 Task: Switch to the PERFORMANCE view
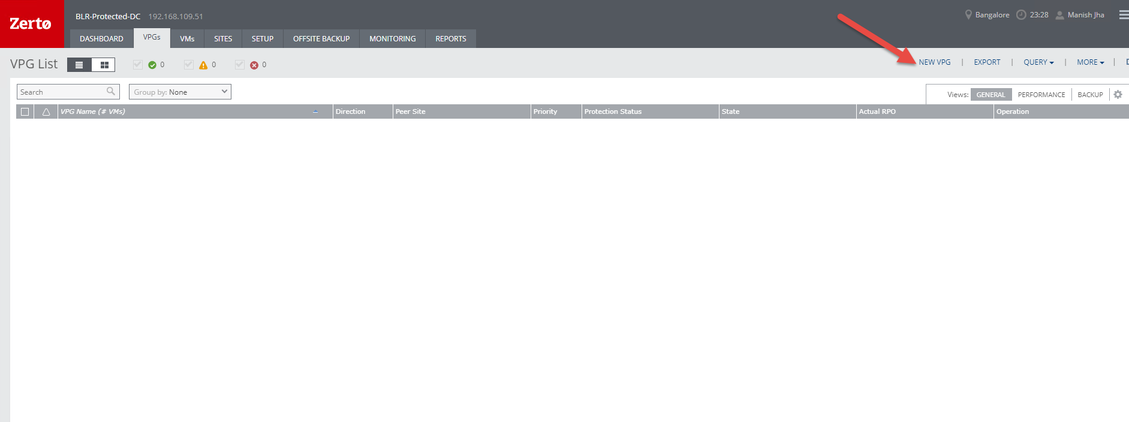click(x=1041, y=95)
